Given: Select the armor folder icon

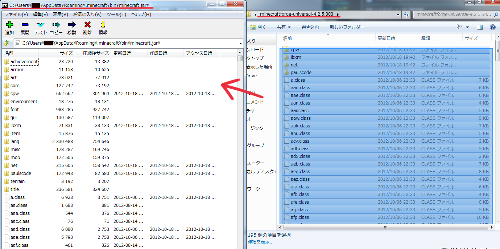Looking at the screenshot, I should point(7,69).
